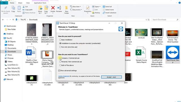The height and width of the screenshot is (102, 181).
Task: Click Select all in ribbon
Action: (107, 7)
